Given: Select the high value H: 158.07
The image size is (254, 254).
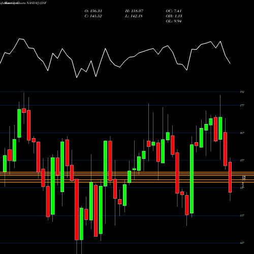Looking at the screenshot, I should coord(134,11).
